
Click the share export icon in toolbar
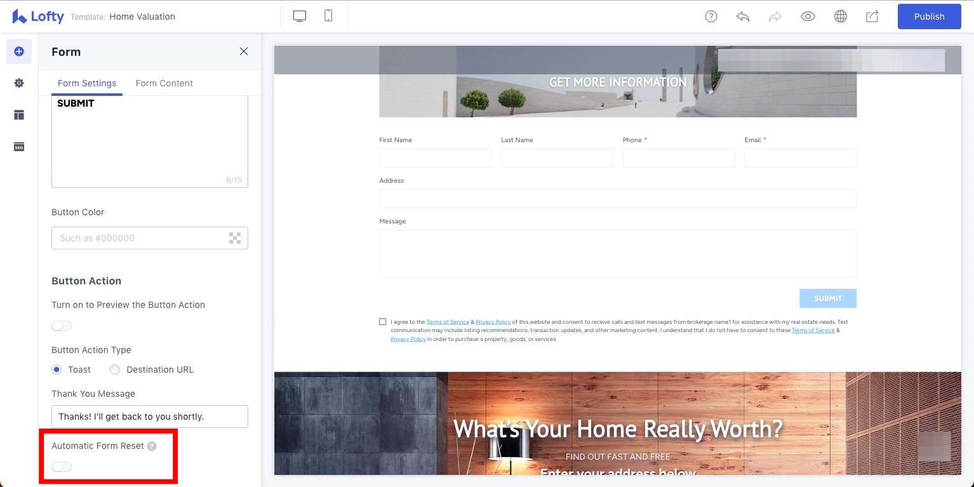872,17
